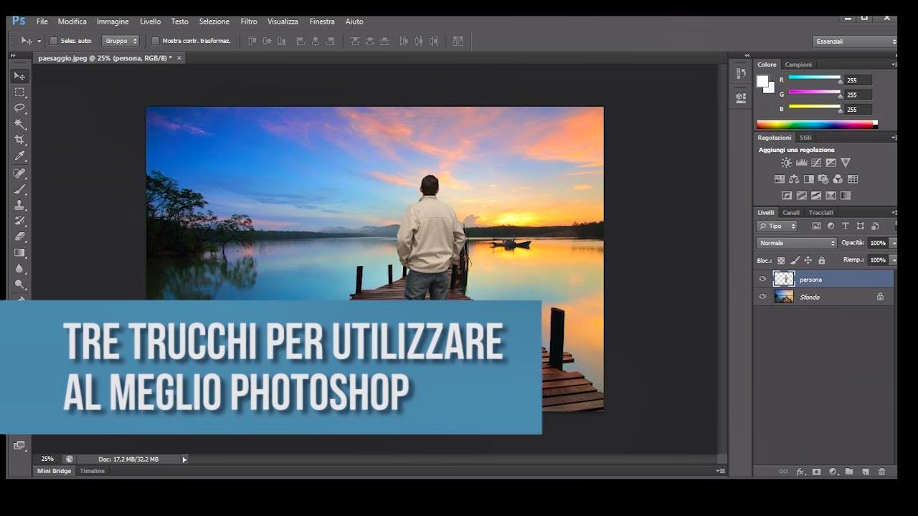
Task: Select the Magic Wand tool
Action: pyautogui.click(x=19, y=124)
